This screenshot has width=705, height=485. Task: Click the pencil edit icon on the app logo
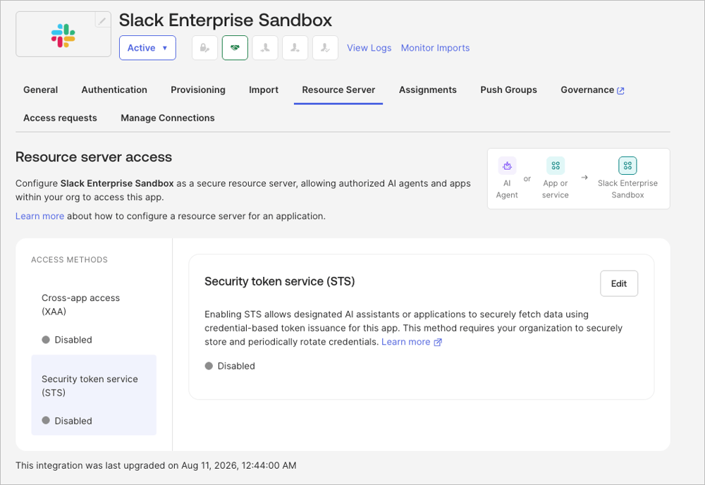tap(102, 20)
